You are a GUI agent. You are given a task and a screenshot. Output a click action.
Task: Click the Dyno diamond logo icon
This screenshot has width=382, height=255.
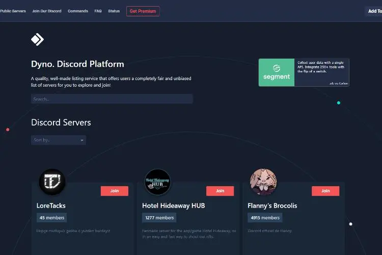tap(37, 39)
